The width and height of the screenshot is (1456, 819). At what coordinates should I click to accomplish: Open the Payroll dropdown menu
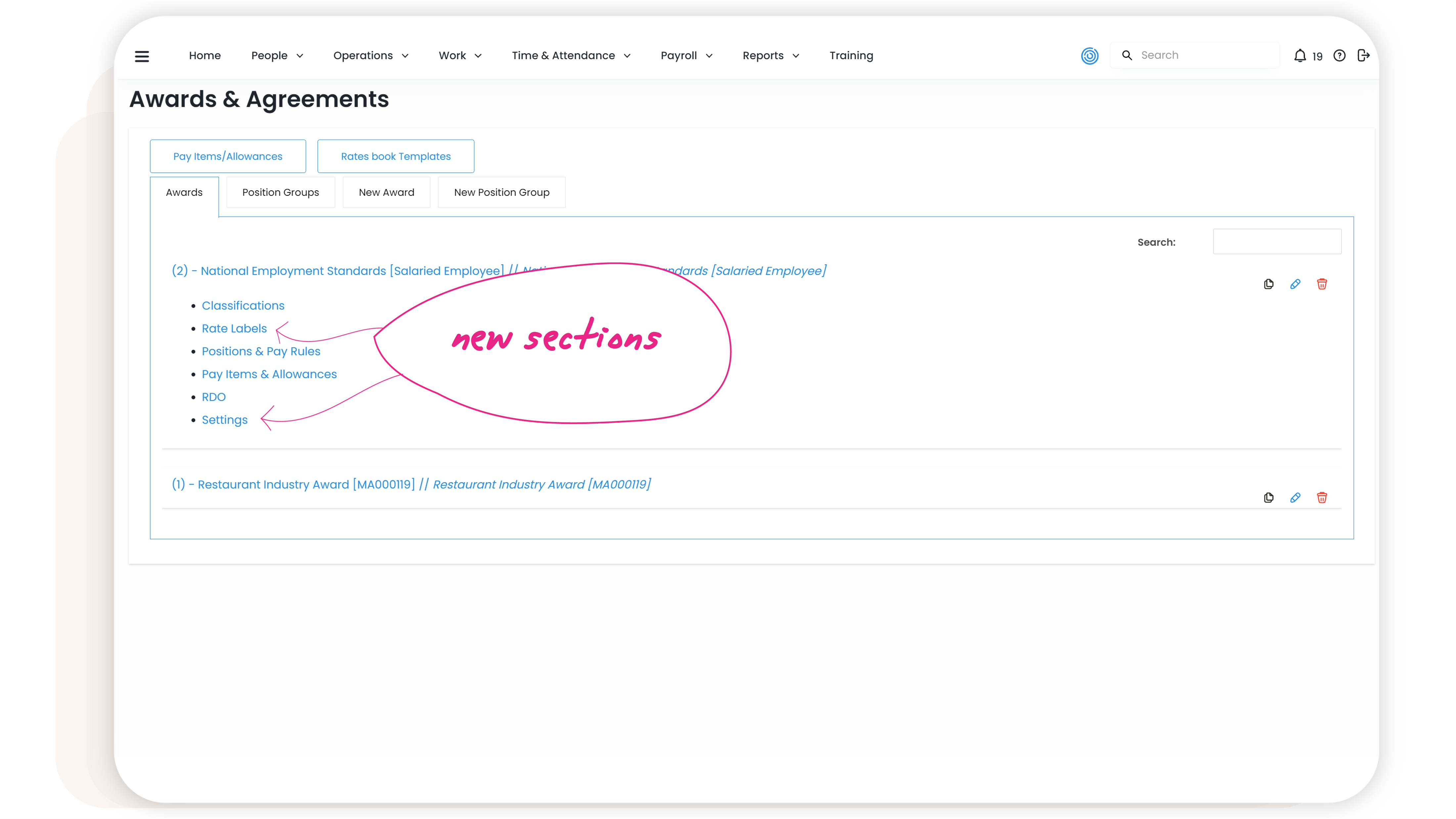click(x=686, y=55)
